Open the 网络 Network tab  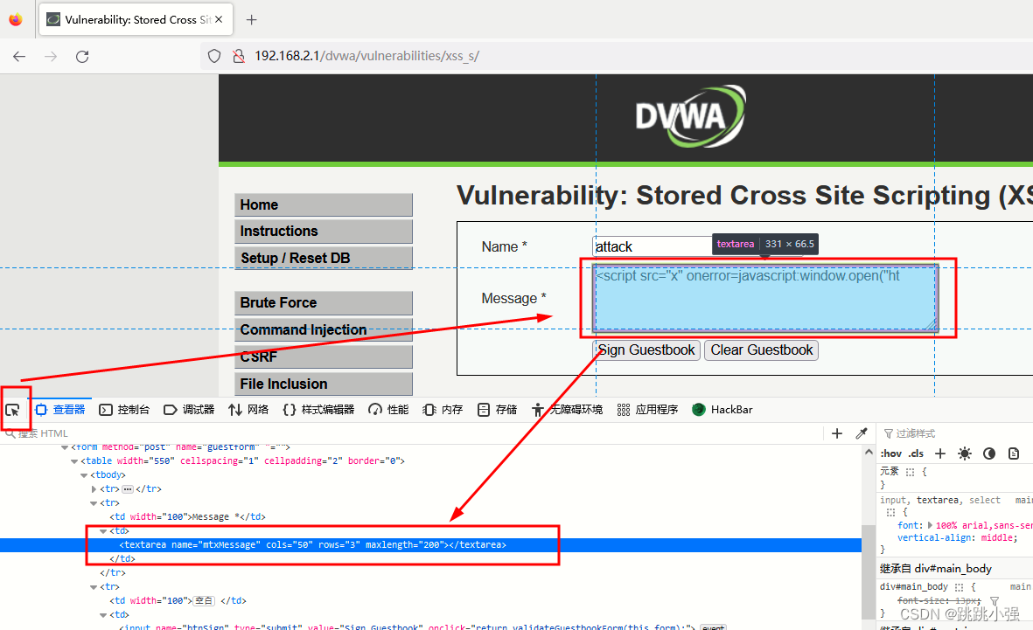(x=248, y=410)
